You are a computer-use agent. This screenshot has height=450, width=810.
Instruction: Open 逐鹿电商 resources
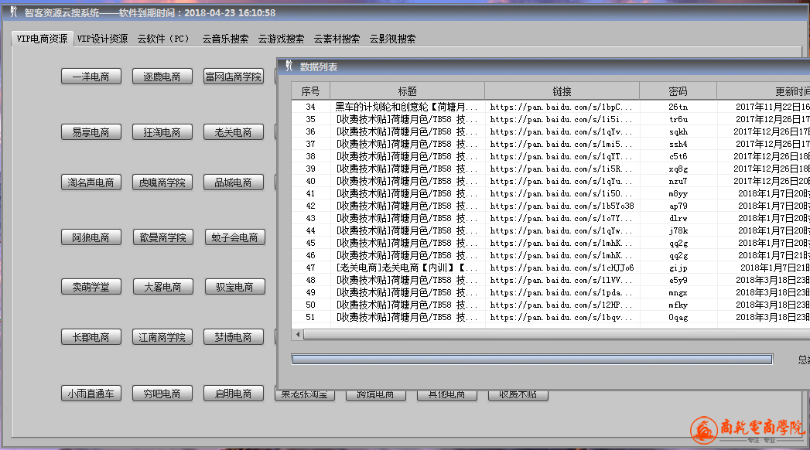162,77
